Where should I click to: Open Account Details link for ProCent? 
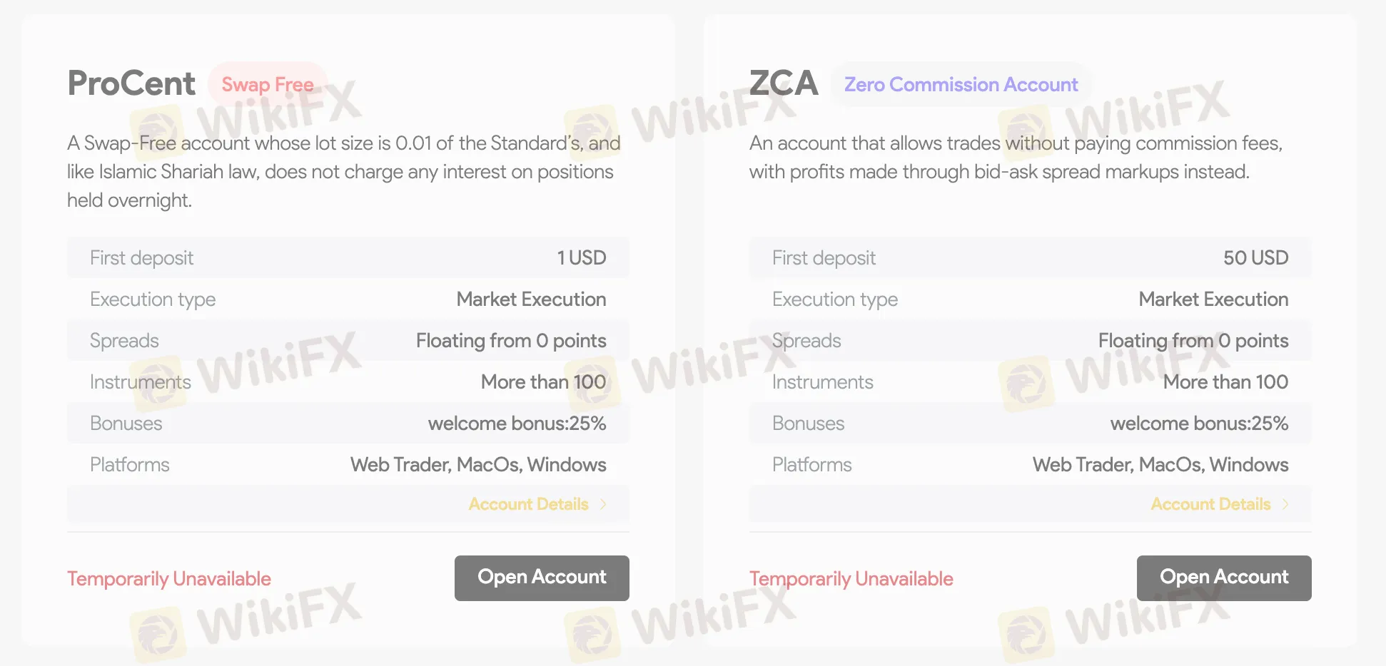[x=528, y=504]
